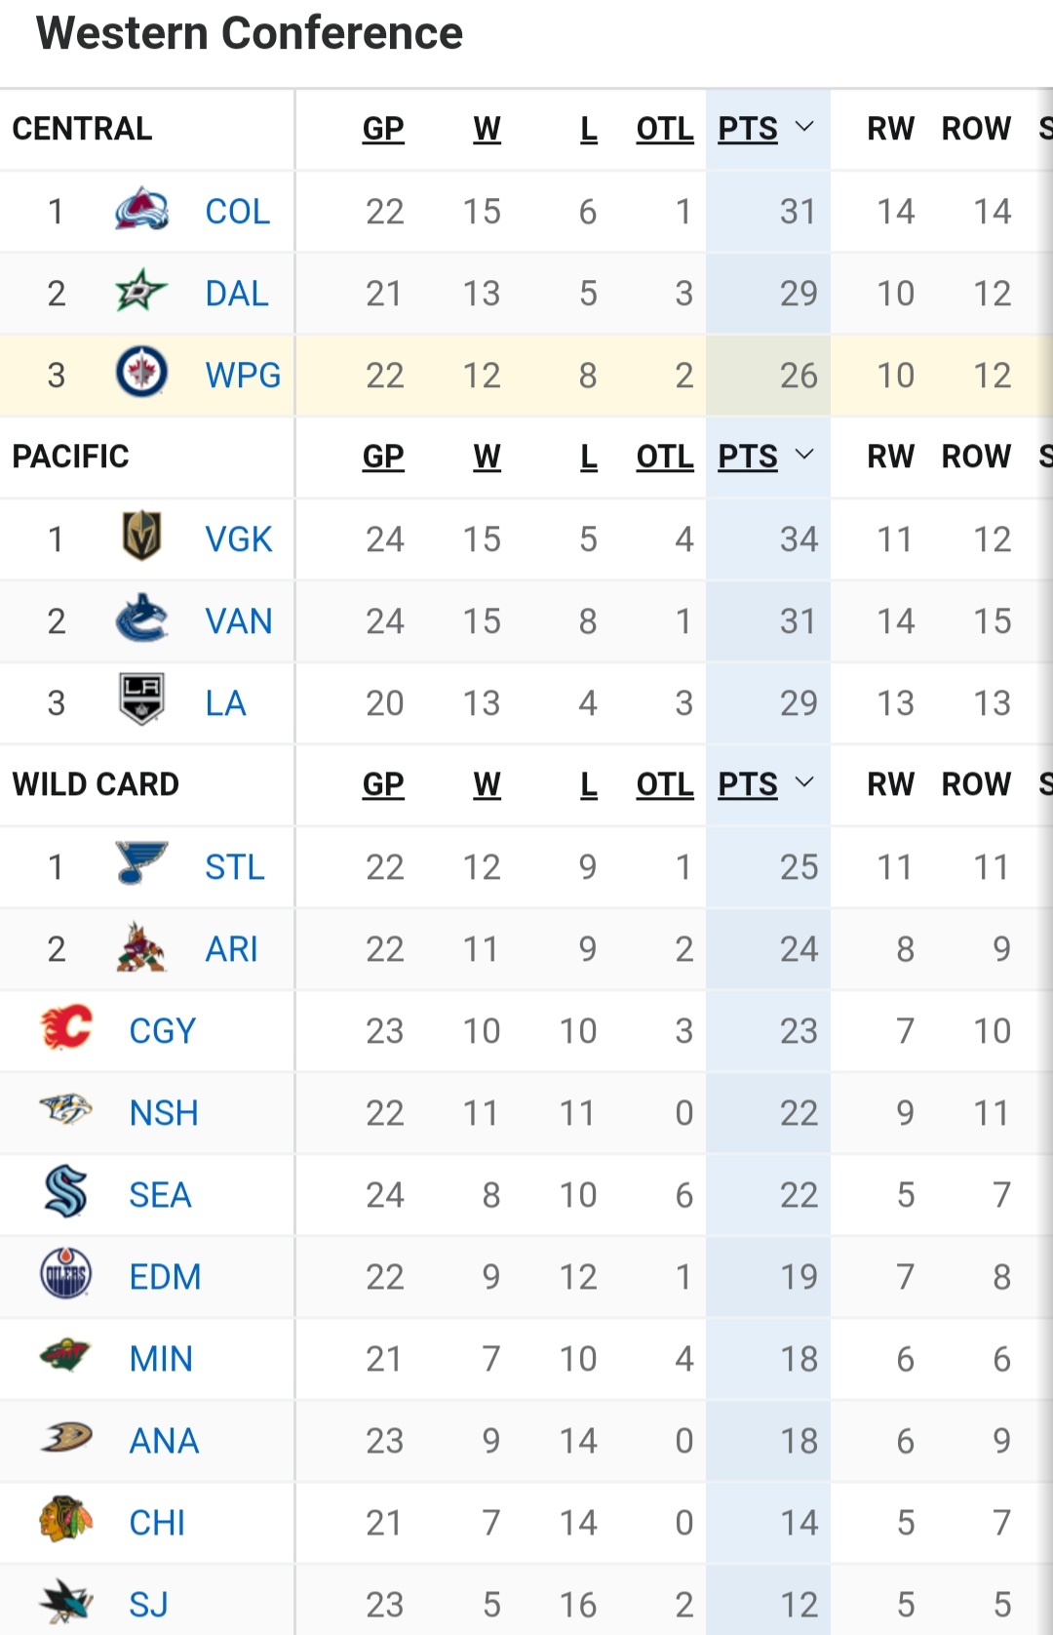Select the Edmonton Oilers logo
This screenshot has width=1053, height=1635.
(66, 1275)
